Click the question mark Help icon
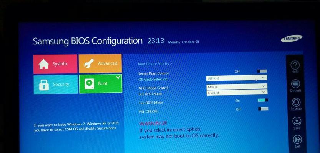This screenshot has height=153, width=320. pyautogui.click(x=295, y=65)
